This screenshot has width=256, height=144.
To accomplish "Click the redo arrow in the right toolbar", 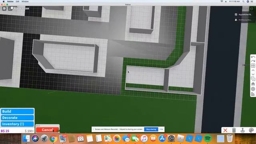I will tap(253, 61).
